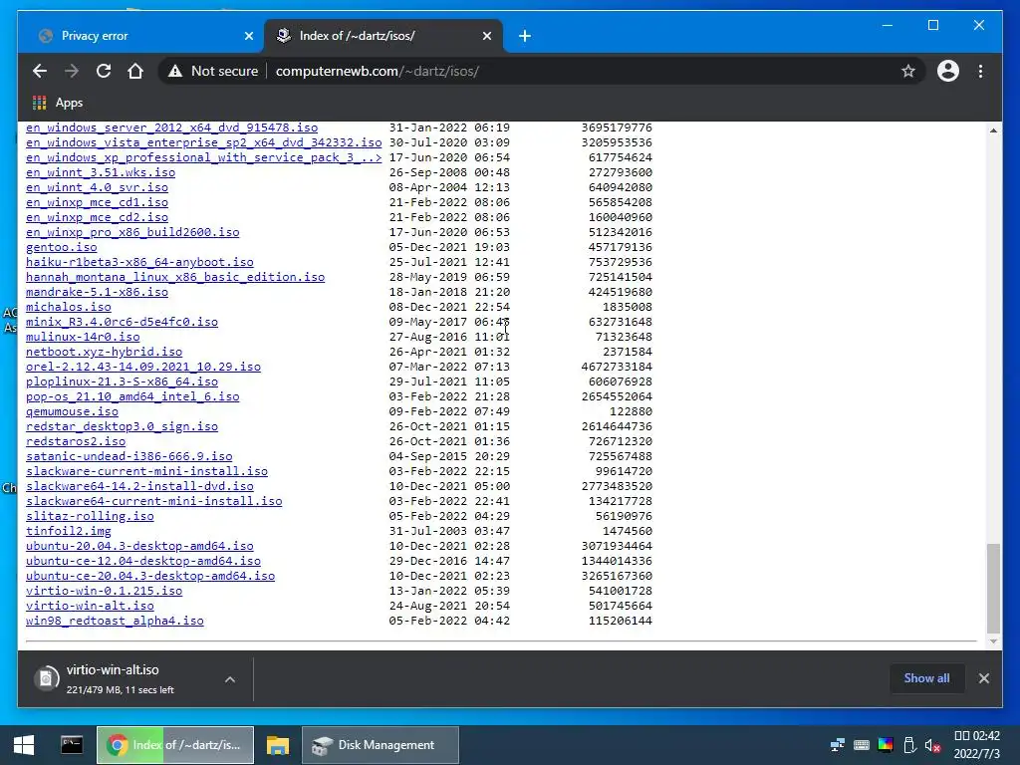Open the Apps bookmarks shortcut
Image resolution: width=1020 pixels, height=765 pixels.
(58, 103)
